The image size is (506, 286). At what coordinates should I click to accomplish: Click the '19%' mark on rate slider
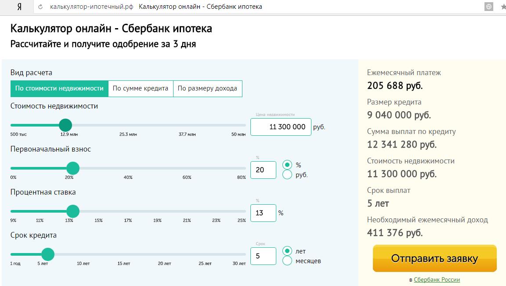click(x=158, y=221)
